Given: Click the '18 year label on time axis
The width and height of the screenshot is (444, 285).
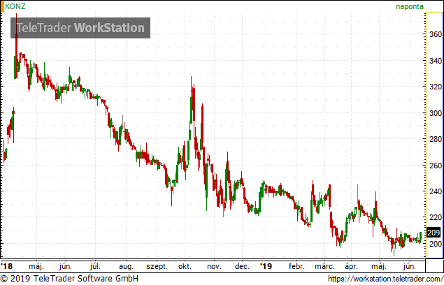Looking at the screenshot, I should point(7,266).
